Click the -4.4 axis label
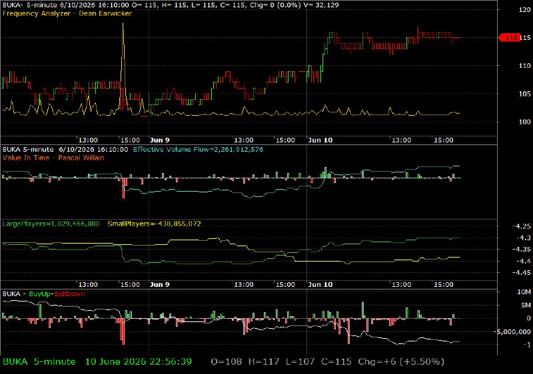Screen dimensions: 533x374 point(523,261)
